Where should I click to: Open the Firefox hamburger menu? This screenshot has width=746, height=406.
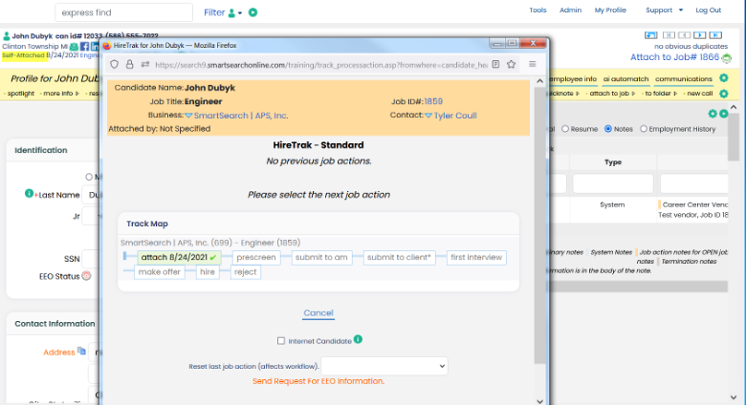pyautogui.click(x=533, y=64)
